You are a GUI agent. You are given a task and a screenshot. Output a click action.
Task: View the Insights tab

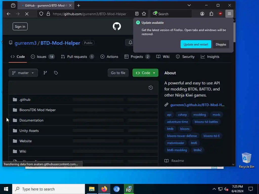tap(210, 57)
